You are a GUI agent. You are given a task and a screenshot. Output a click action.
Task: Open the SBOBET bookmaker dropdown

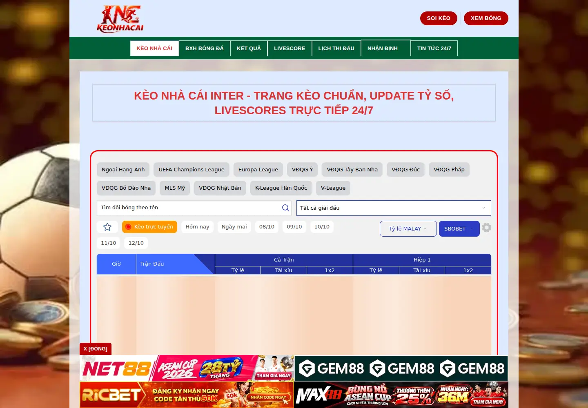(x=459, y=228)
